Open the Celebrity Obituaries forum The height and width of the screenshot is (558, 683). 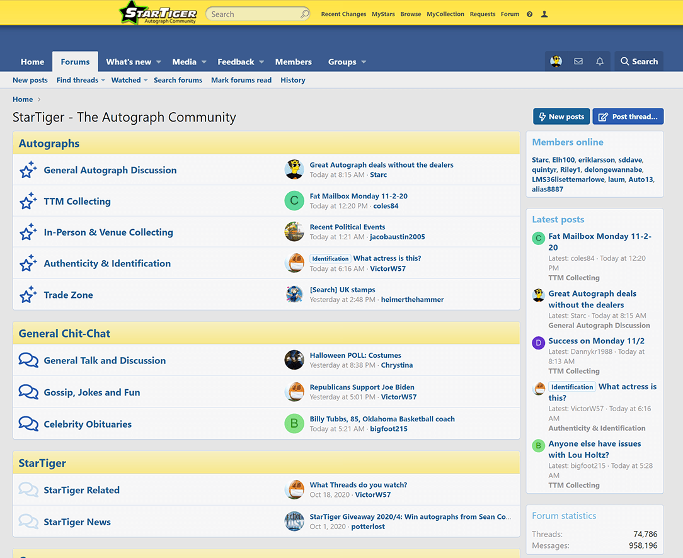point(88,424)
